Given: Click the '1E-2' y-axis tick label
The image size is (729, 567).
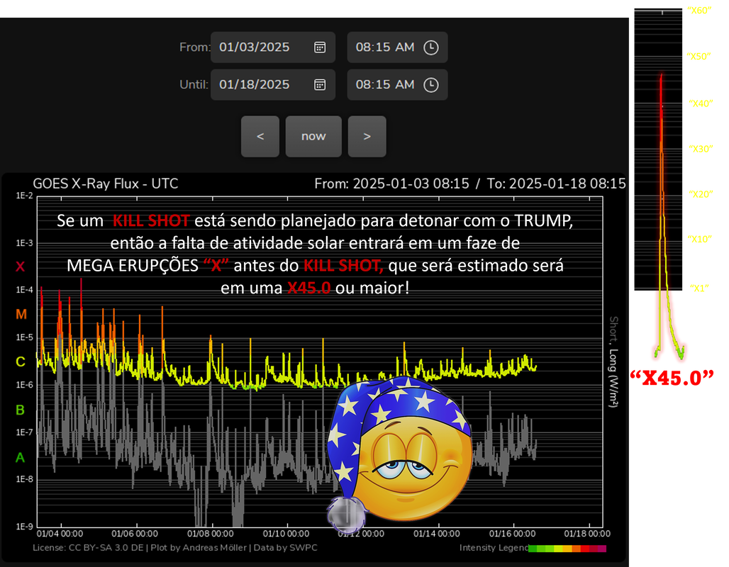Looking at the screenshot, I should [25, 196].
